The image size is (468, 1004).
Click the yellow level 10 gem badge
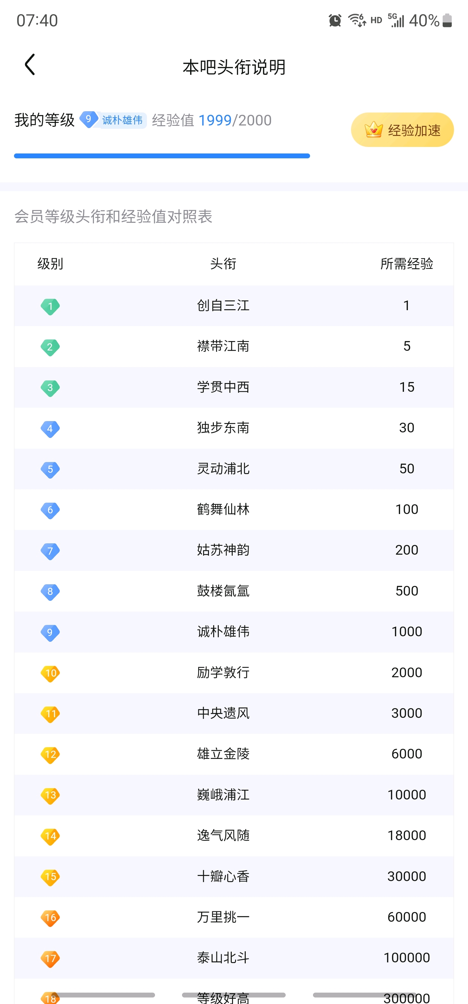50,673
